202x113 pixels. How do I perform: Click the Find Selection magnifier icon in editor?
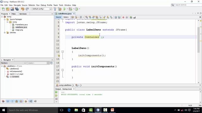click(86, 17)
